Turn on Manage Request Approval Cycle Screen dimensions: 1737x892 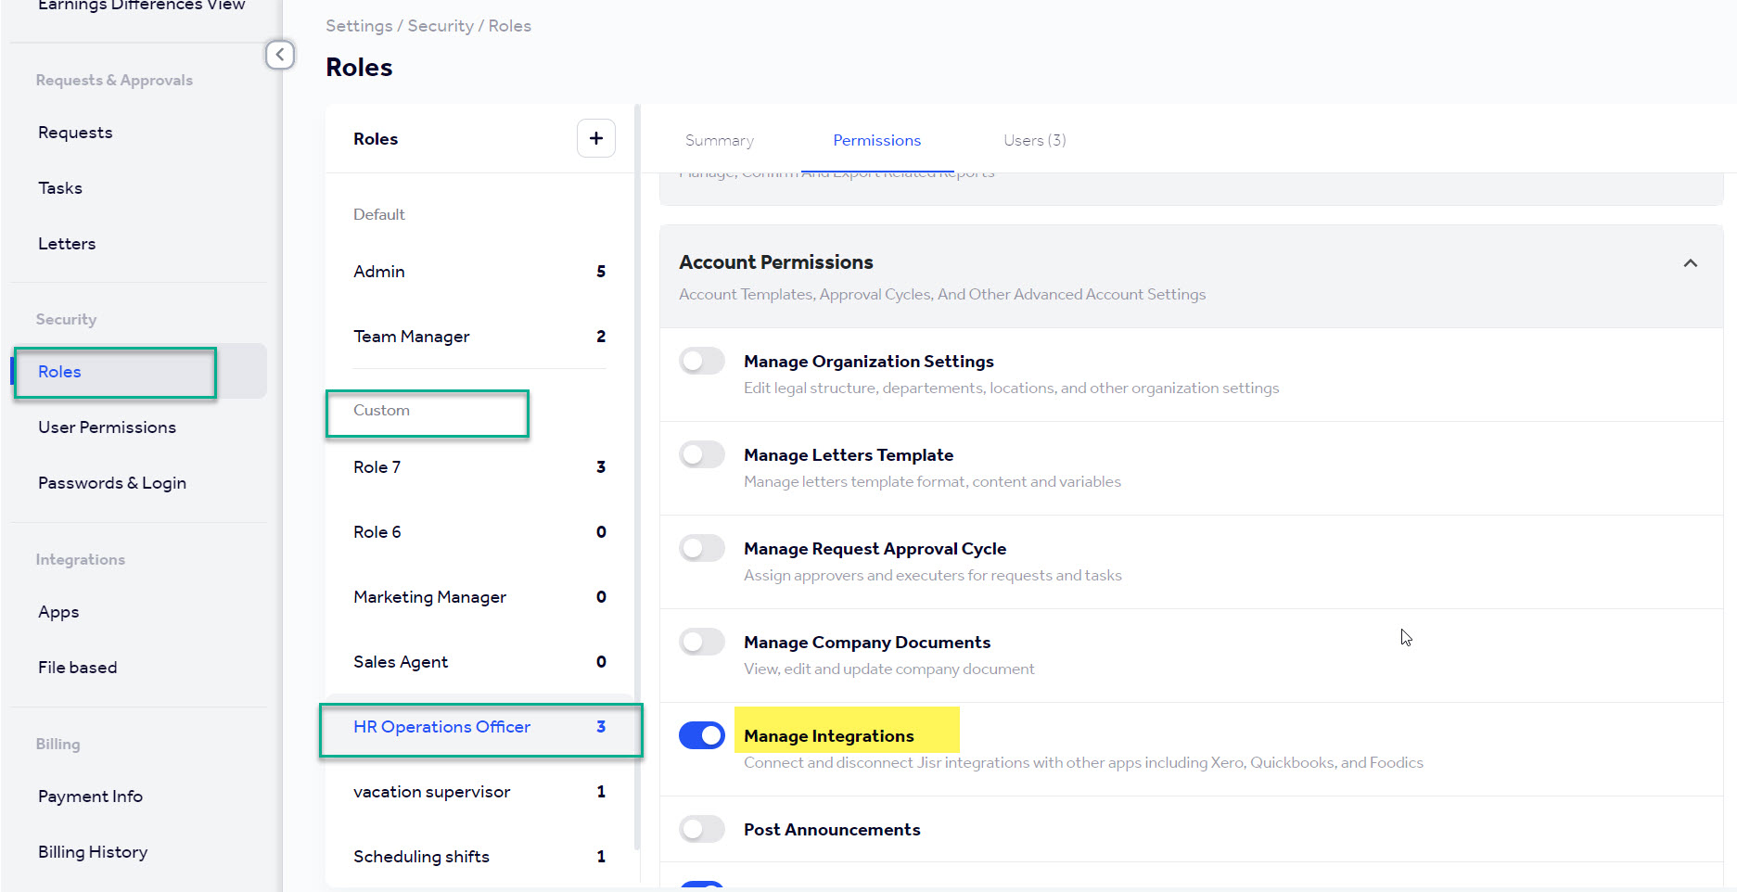tap(701, 548)
